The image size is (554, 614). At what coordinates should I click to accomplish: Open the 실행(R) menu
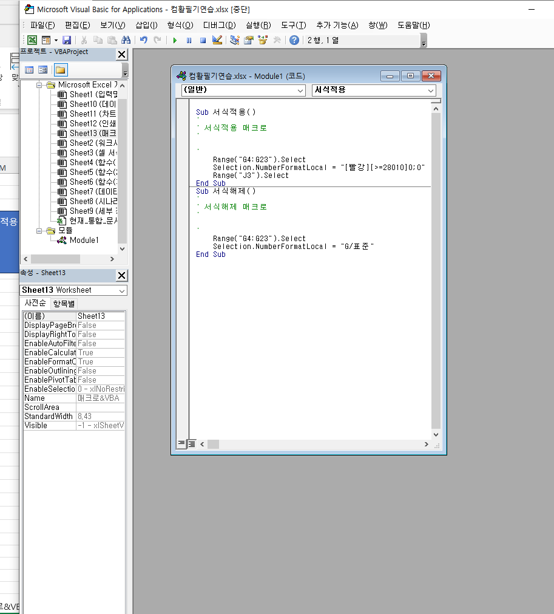[258, 26]
